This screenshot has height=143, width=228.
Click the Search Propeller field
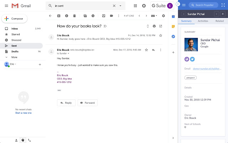click(x=203, y=5)
